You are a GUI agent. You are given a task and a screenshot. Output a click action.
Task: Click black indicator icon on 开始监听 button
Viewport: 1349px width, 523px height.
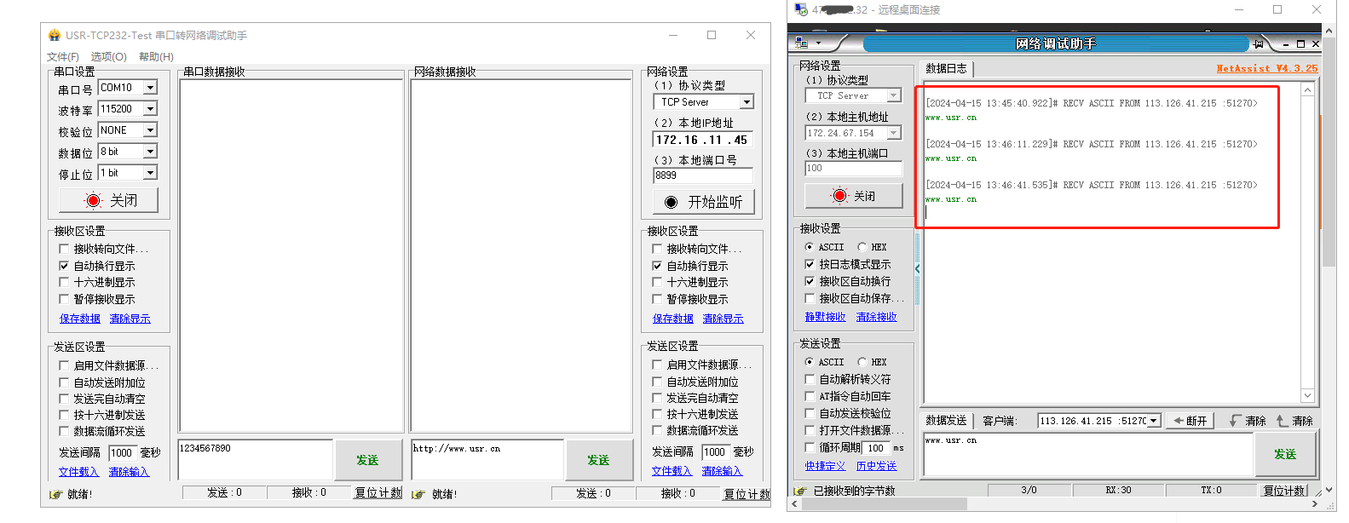pyautogui.click(x=671, y=202)
